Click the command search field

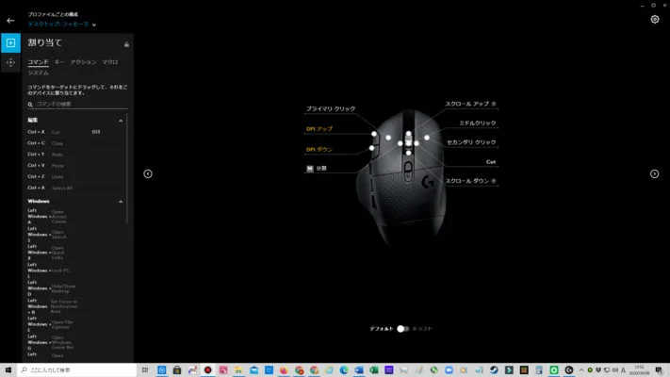pyautogui.click(x=78, y=105)
